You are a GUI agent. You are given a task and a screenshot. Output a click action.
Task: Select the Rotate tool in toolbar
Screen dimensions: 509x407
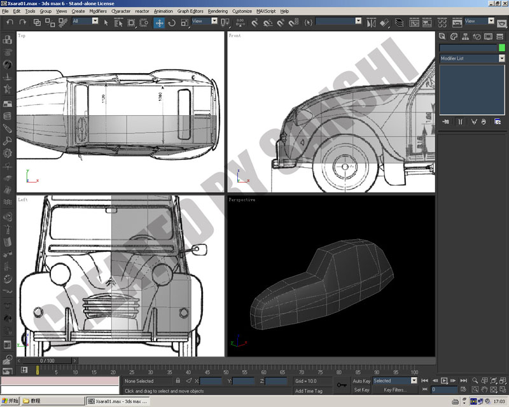pyautogui.click(x=172, y=23)
